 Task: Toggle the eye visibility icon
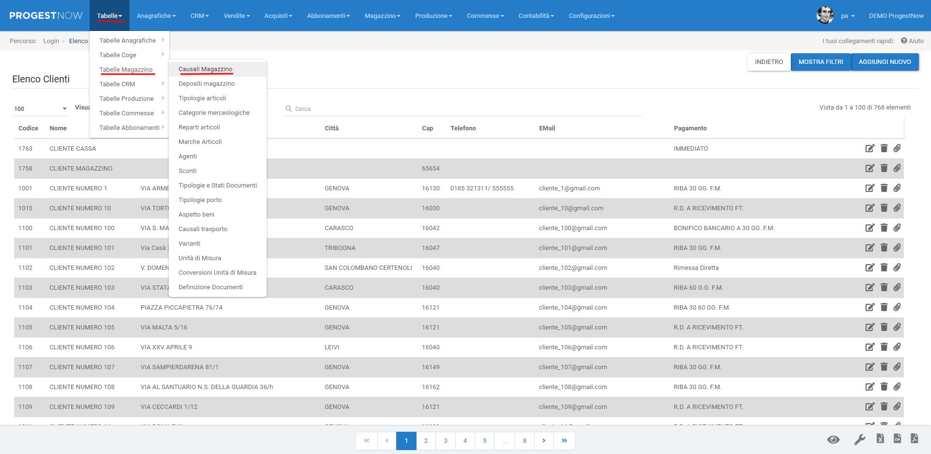coord(833,439)
